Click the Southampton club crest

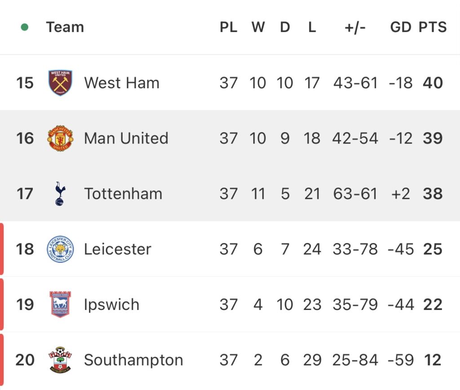[60, 360]
